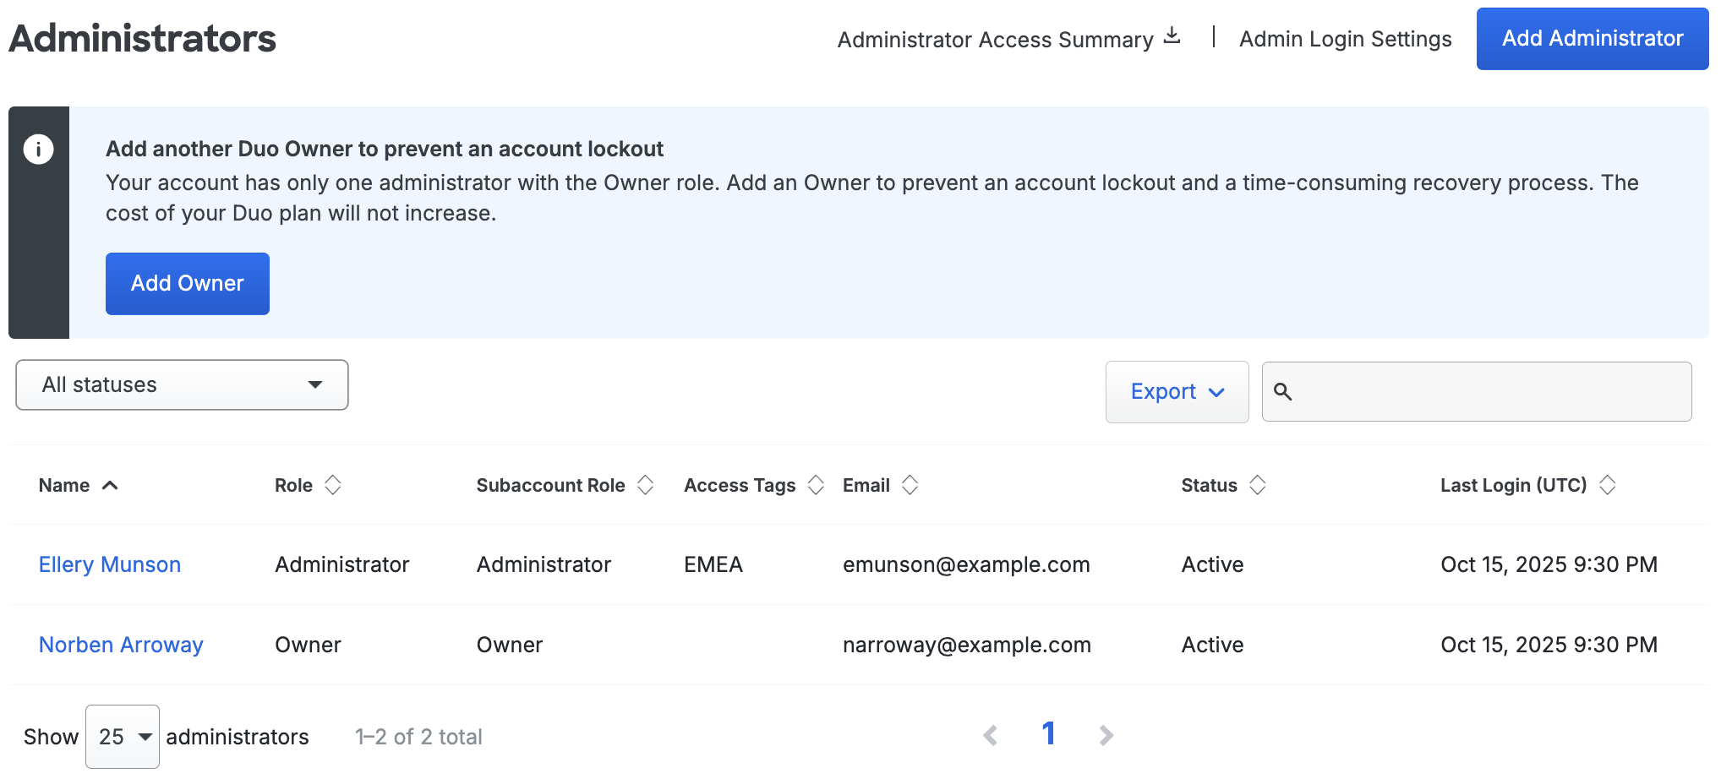Toggle the Name column sort arrow

110,485
